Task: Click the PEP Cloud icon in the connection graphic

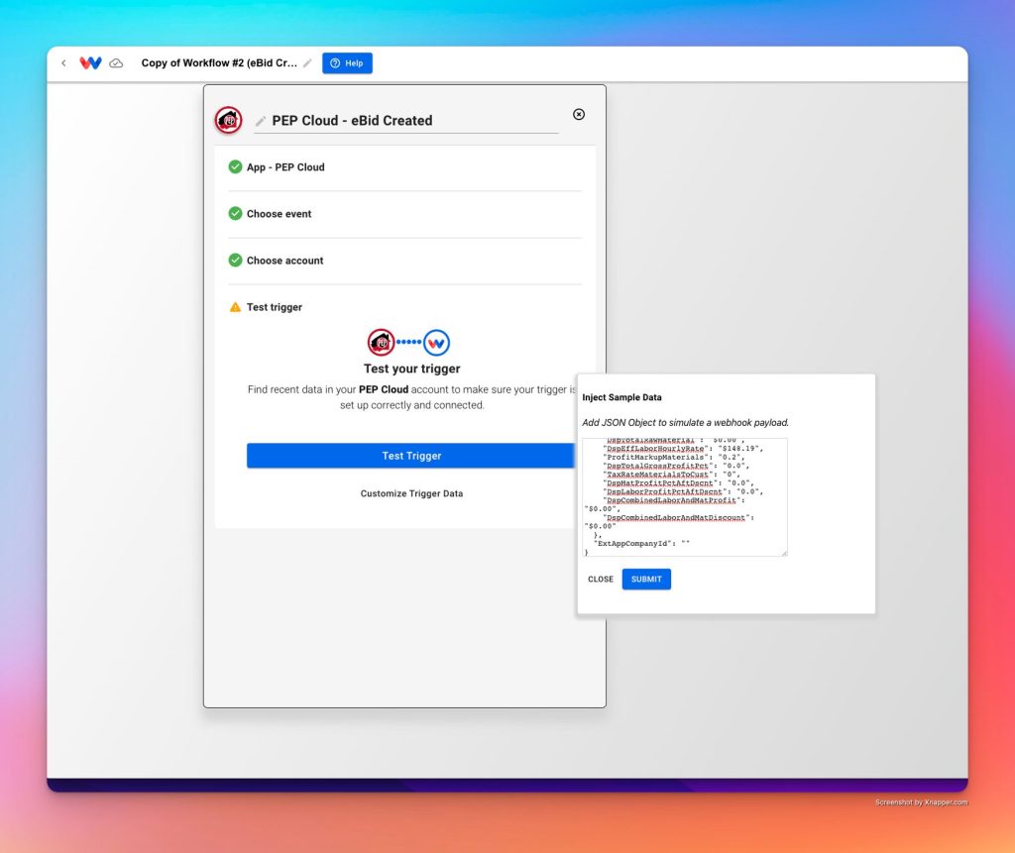Action: (x=382, y=343)
